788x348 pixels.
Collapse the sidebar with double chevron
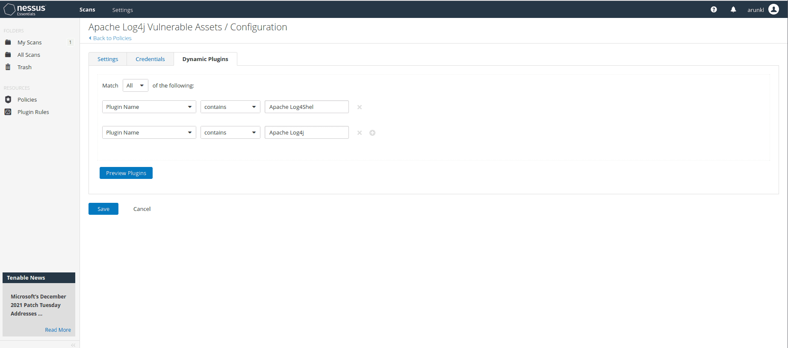(73, 345)
